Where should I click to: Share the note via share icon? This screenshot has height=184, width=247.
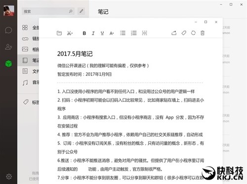point(174,33)
